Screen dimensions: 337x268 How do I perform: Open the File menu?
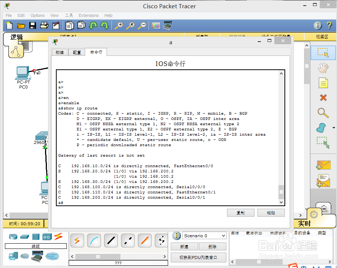9,15
